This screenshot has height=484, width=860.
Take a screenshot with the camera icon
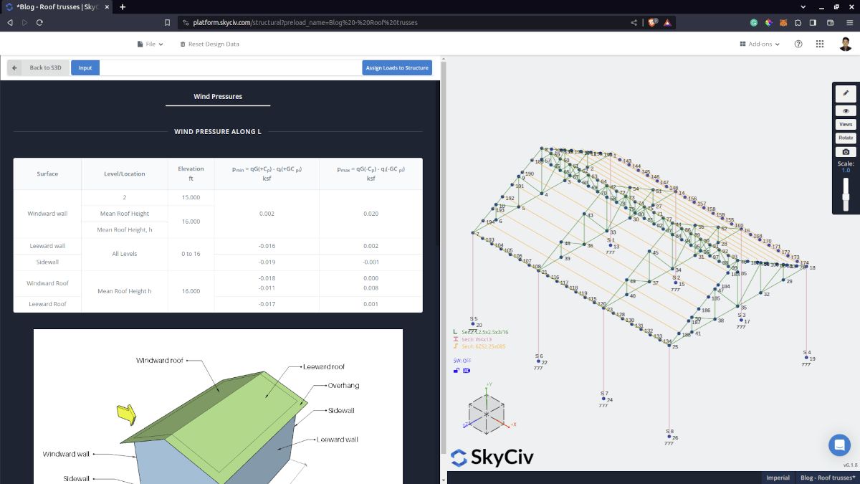point(846,152)
